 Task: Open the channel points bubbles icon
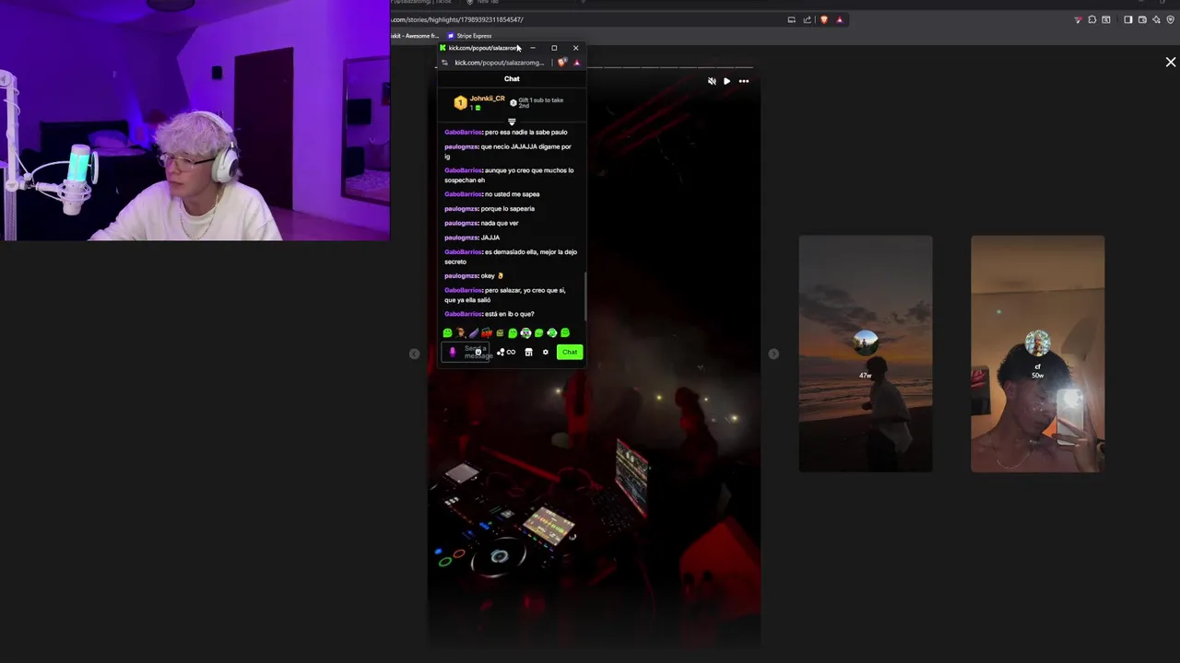[501, 352]
